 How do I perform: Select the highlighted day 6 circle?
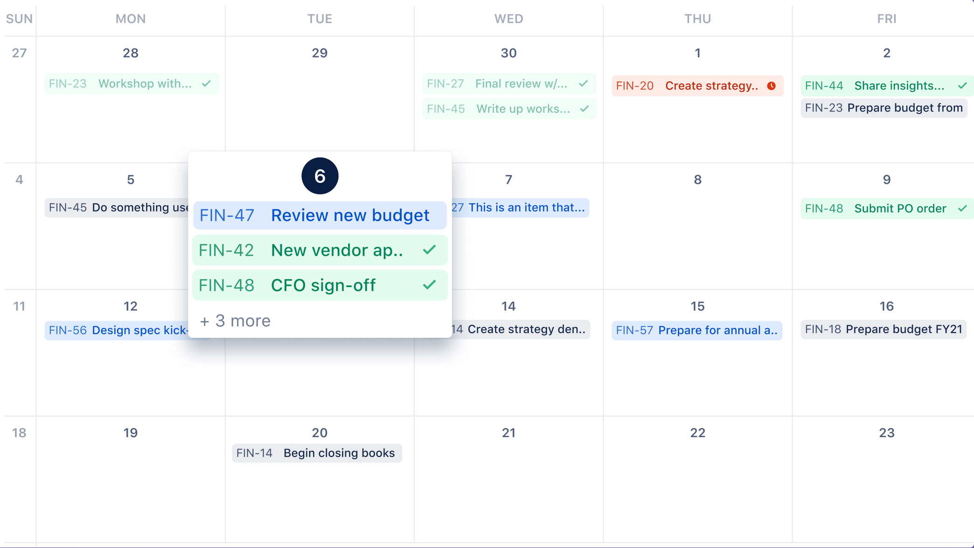pyautogui.click(x=320, y=176)
